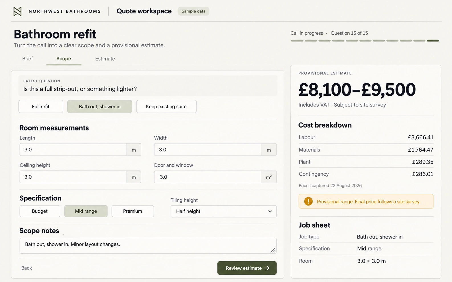The image size is (452, 282).
Task: Click the Back link
Action: coord(27,268)
